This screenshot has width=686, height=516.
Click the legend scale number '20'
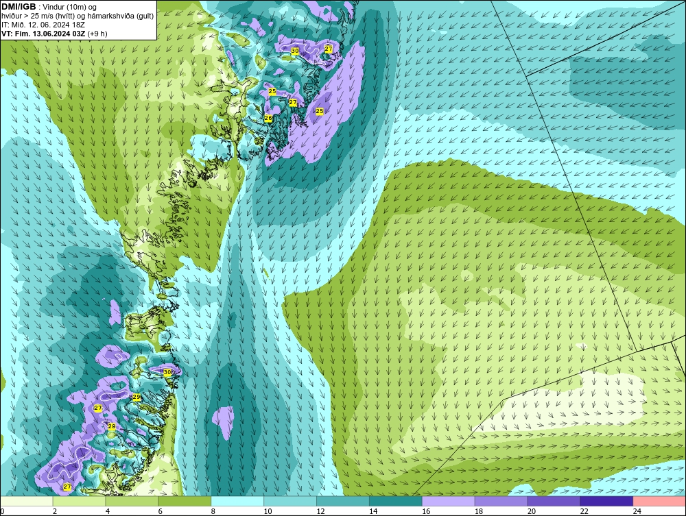coord(531,511)
